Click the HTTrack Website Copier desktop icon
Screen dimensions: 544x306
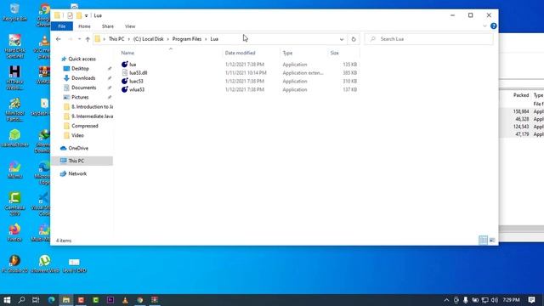click(14, 77)
